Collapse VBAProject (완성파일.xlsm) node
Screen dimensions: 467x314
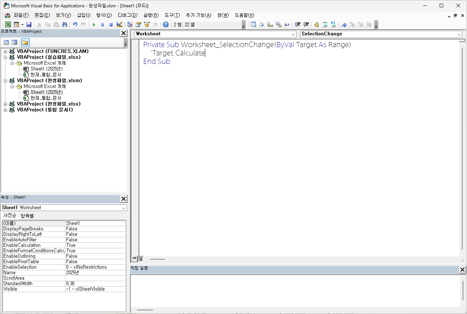5,81
